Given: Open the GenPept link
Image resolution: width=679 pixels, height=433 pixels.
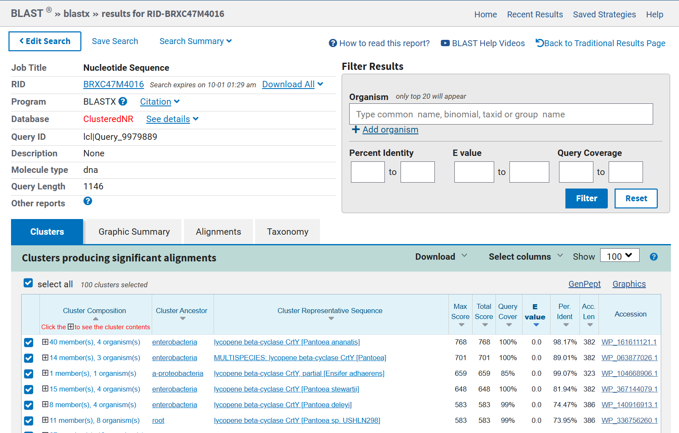Looking at the screenshot, I should tap(584, 284).
